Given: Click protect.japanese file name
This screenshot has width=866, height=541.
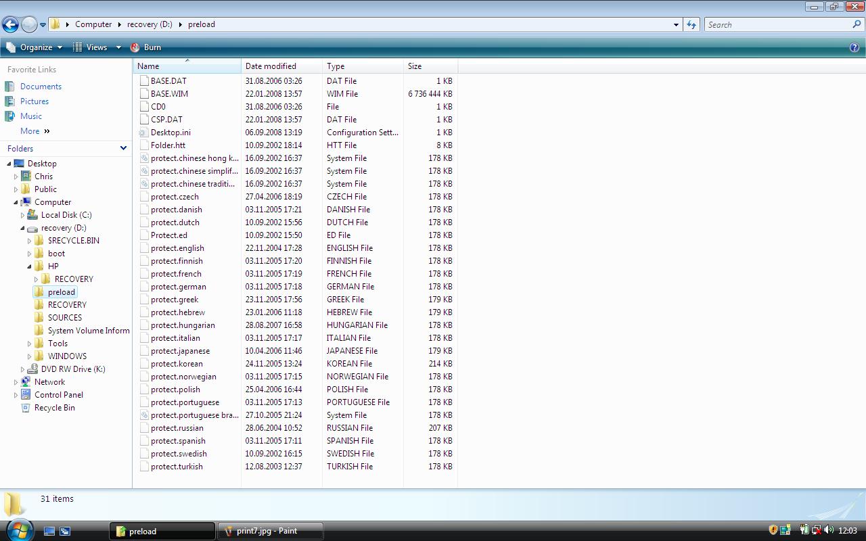Looking at the screenshot, I should [181, 351].
